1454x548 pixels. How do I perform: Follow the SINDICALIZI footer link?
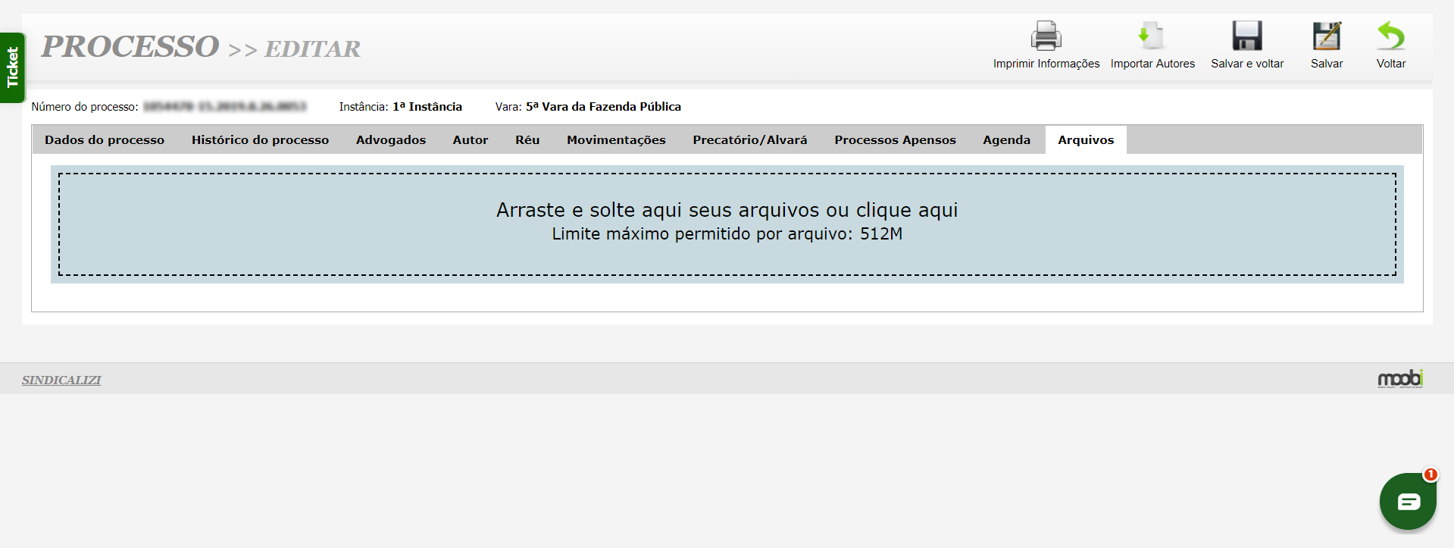61,380
